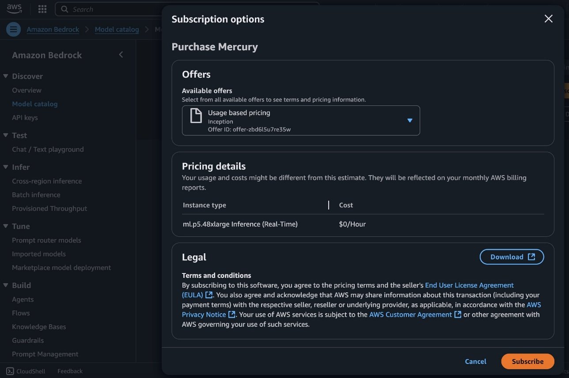This screenshot has width=569, height=378.
Task: Open Agents in Build section
Action: point(23,299)
